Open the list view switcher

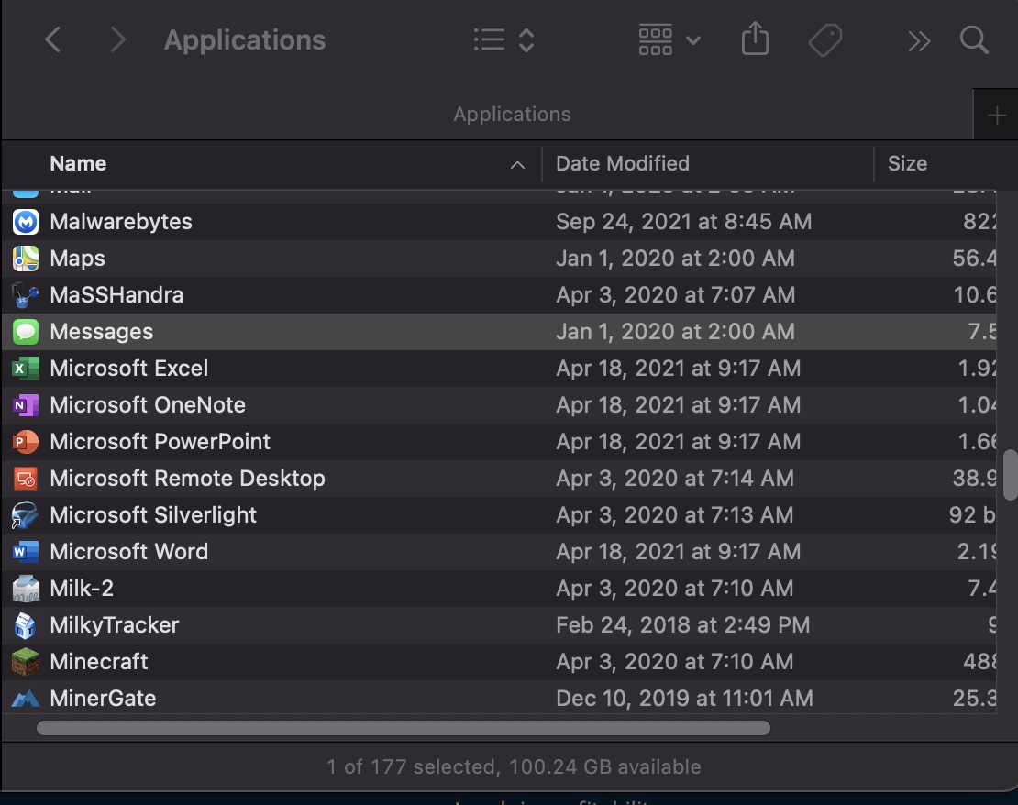coord(503,39)
